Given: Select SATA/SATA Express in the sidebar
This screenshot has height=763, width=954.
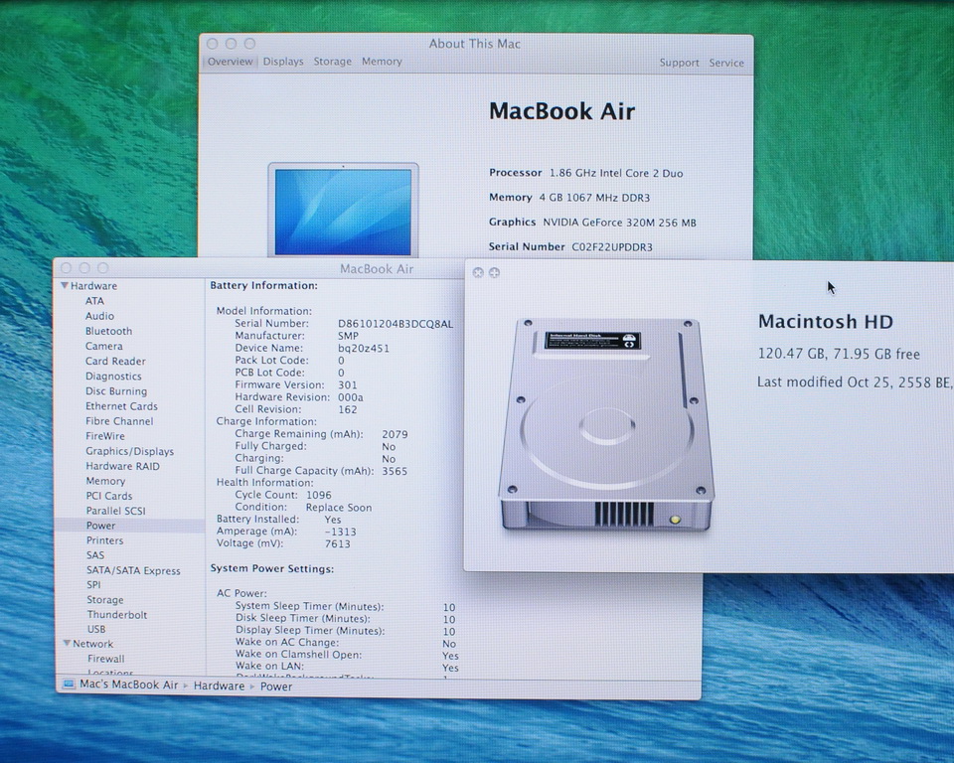Looking at the screenshot, I should [133, 570].
